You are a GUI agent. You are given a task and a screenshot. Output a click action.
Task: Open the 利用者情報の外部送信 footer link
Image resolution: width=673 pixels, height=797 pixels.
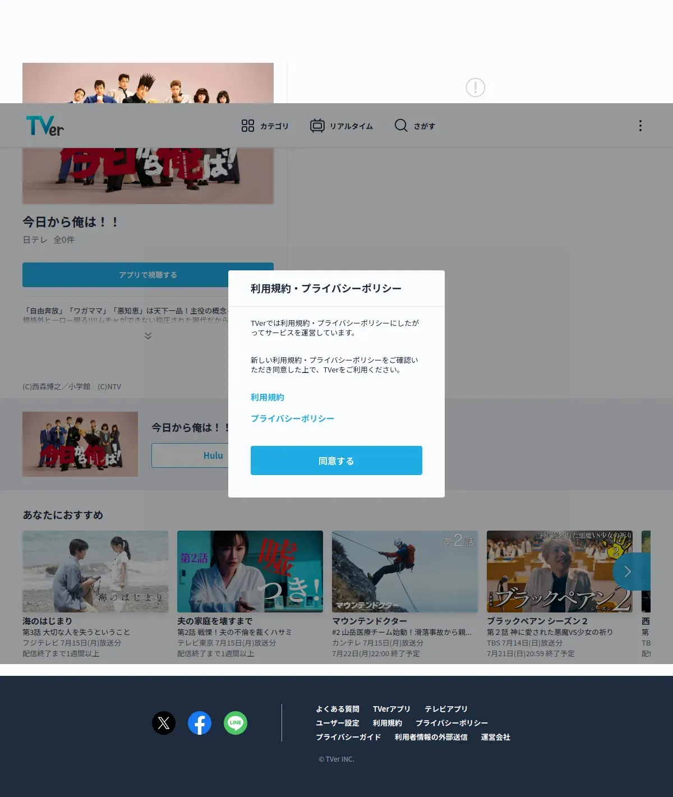click(x=431, y=737)
